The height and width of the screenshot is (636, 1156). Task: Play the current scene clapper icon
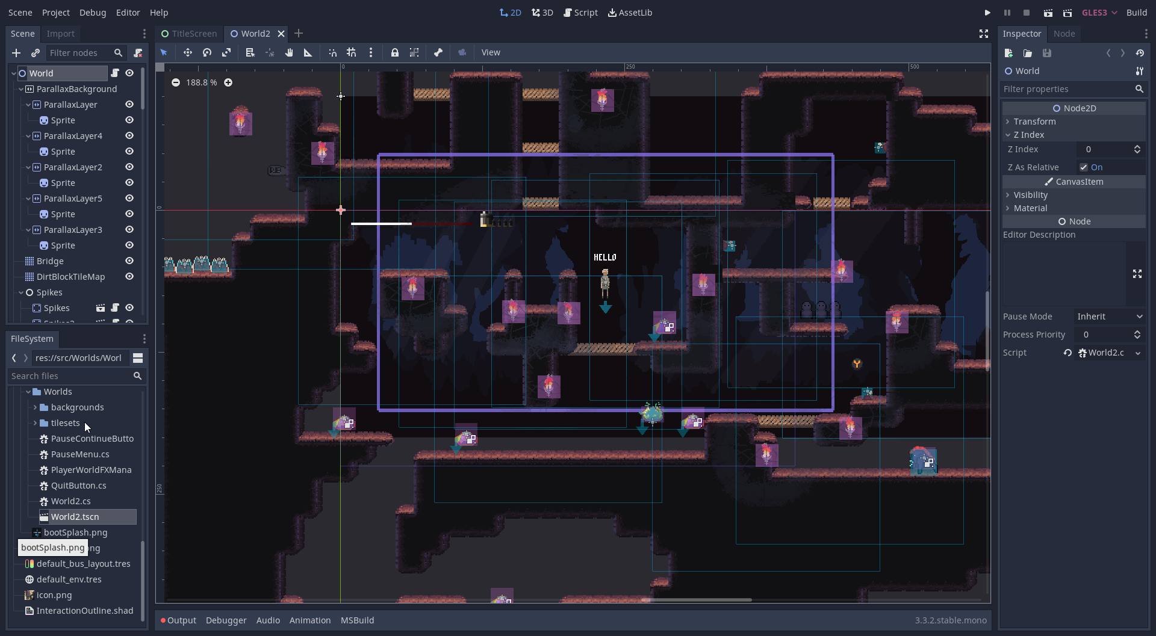pos(1048,13)
